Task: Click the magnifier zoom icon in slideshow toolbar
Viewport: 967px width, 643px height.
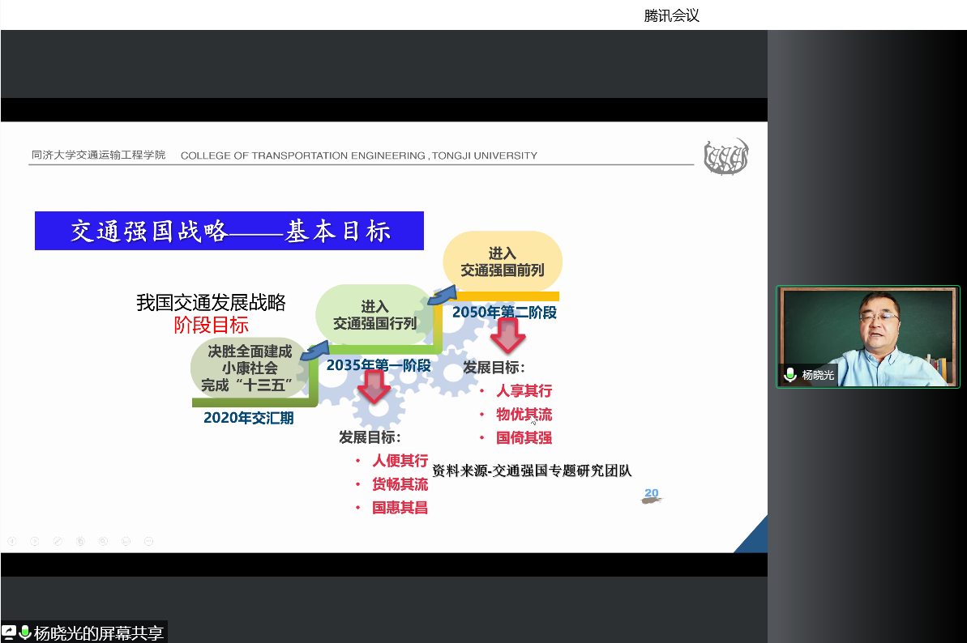Action: (103, 541)
